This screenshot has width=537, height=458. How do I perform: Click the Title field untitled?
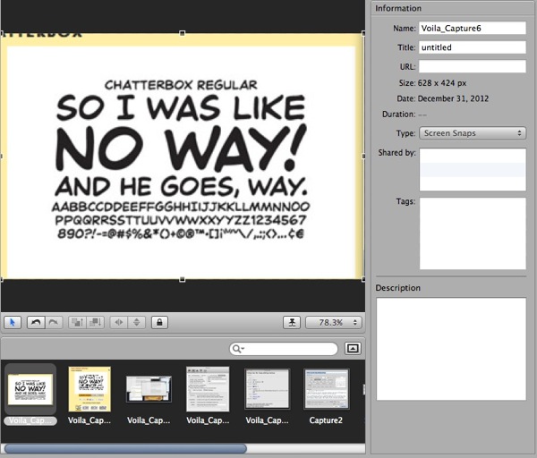(x=473, y=47)
